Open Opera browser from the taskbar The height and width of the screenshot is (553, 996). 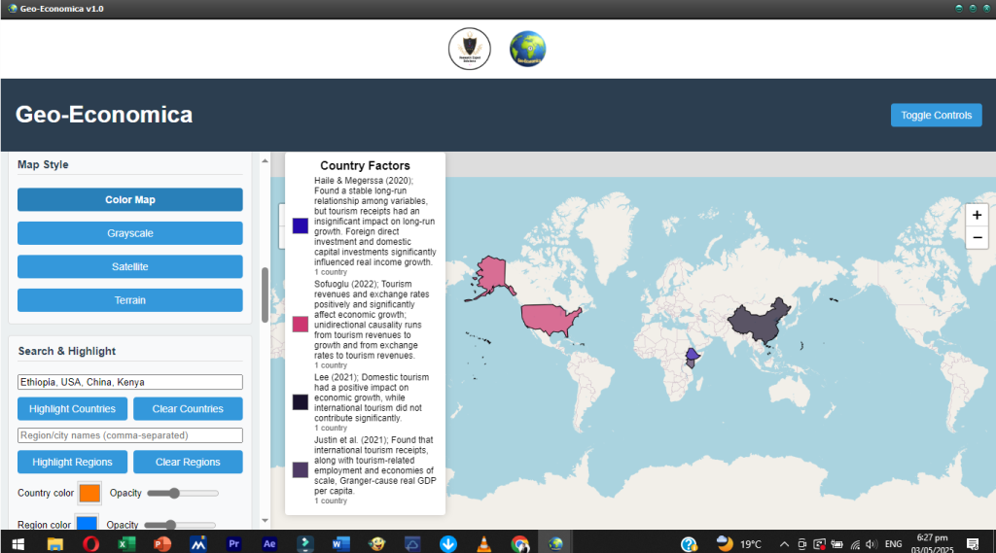click(90, 543)
